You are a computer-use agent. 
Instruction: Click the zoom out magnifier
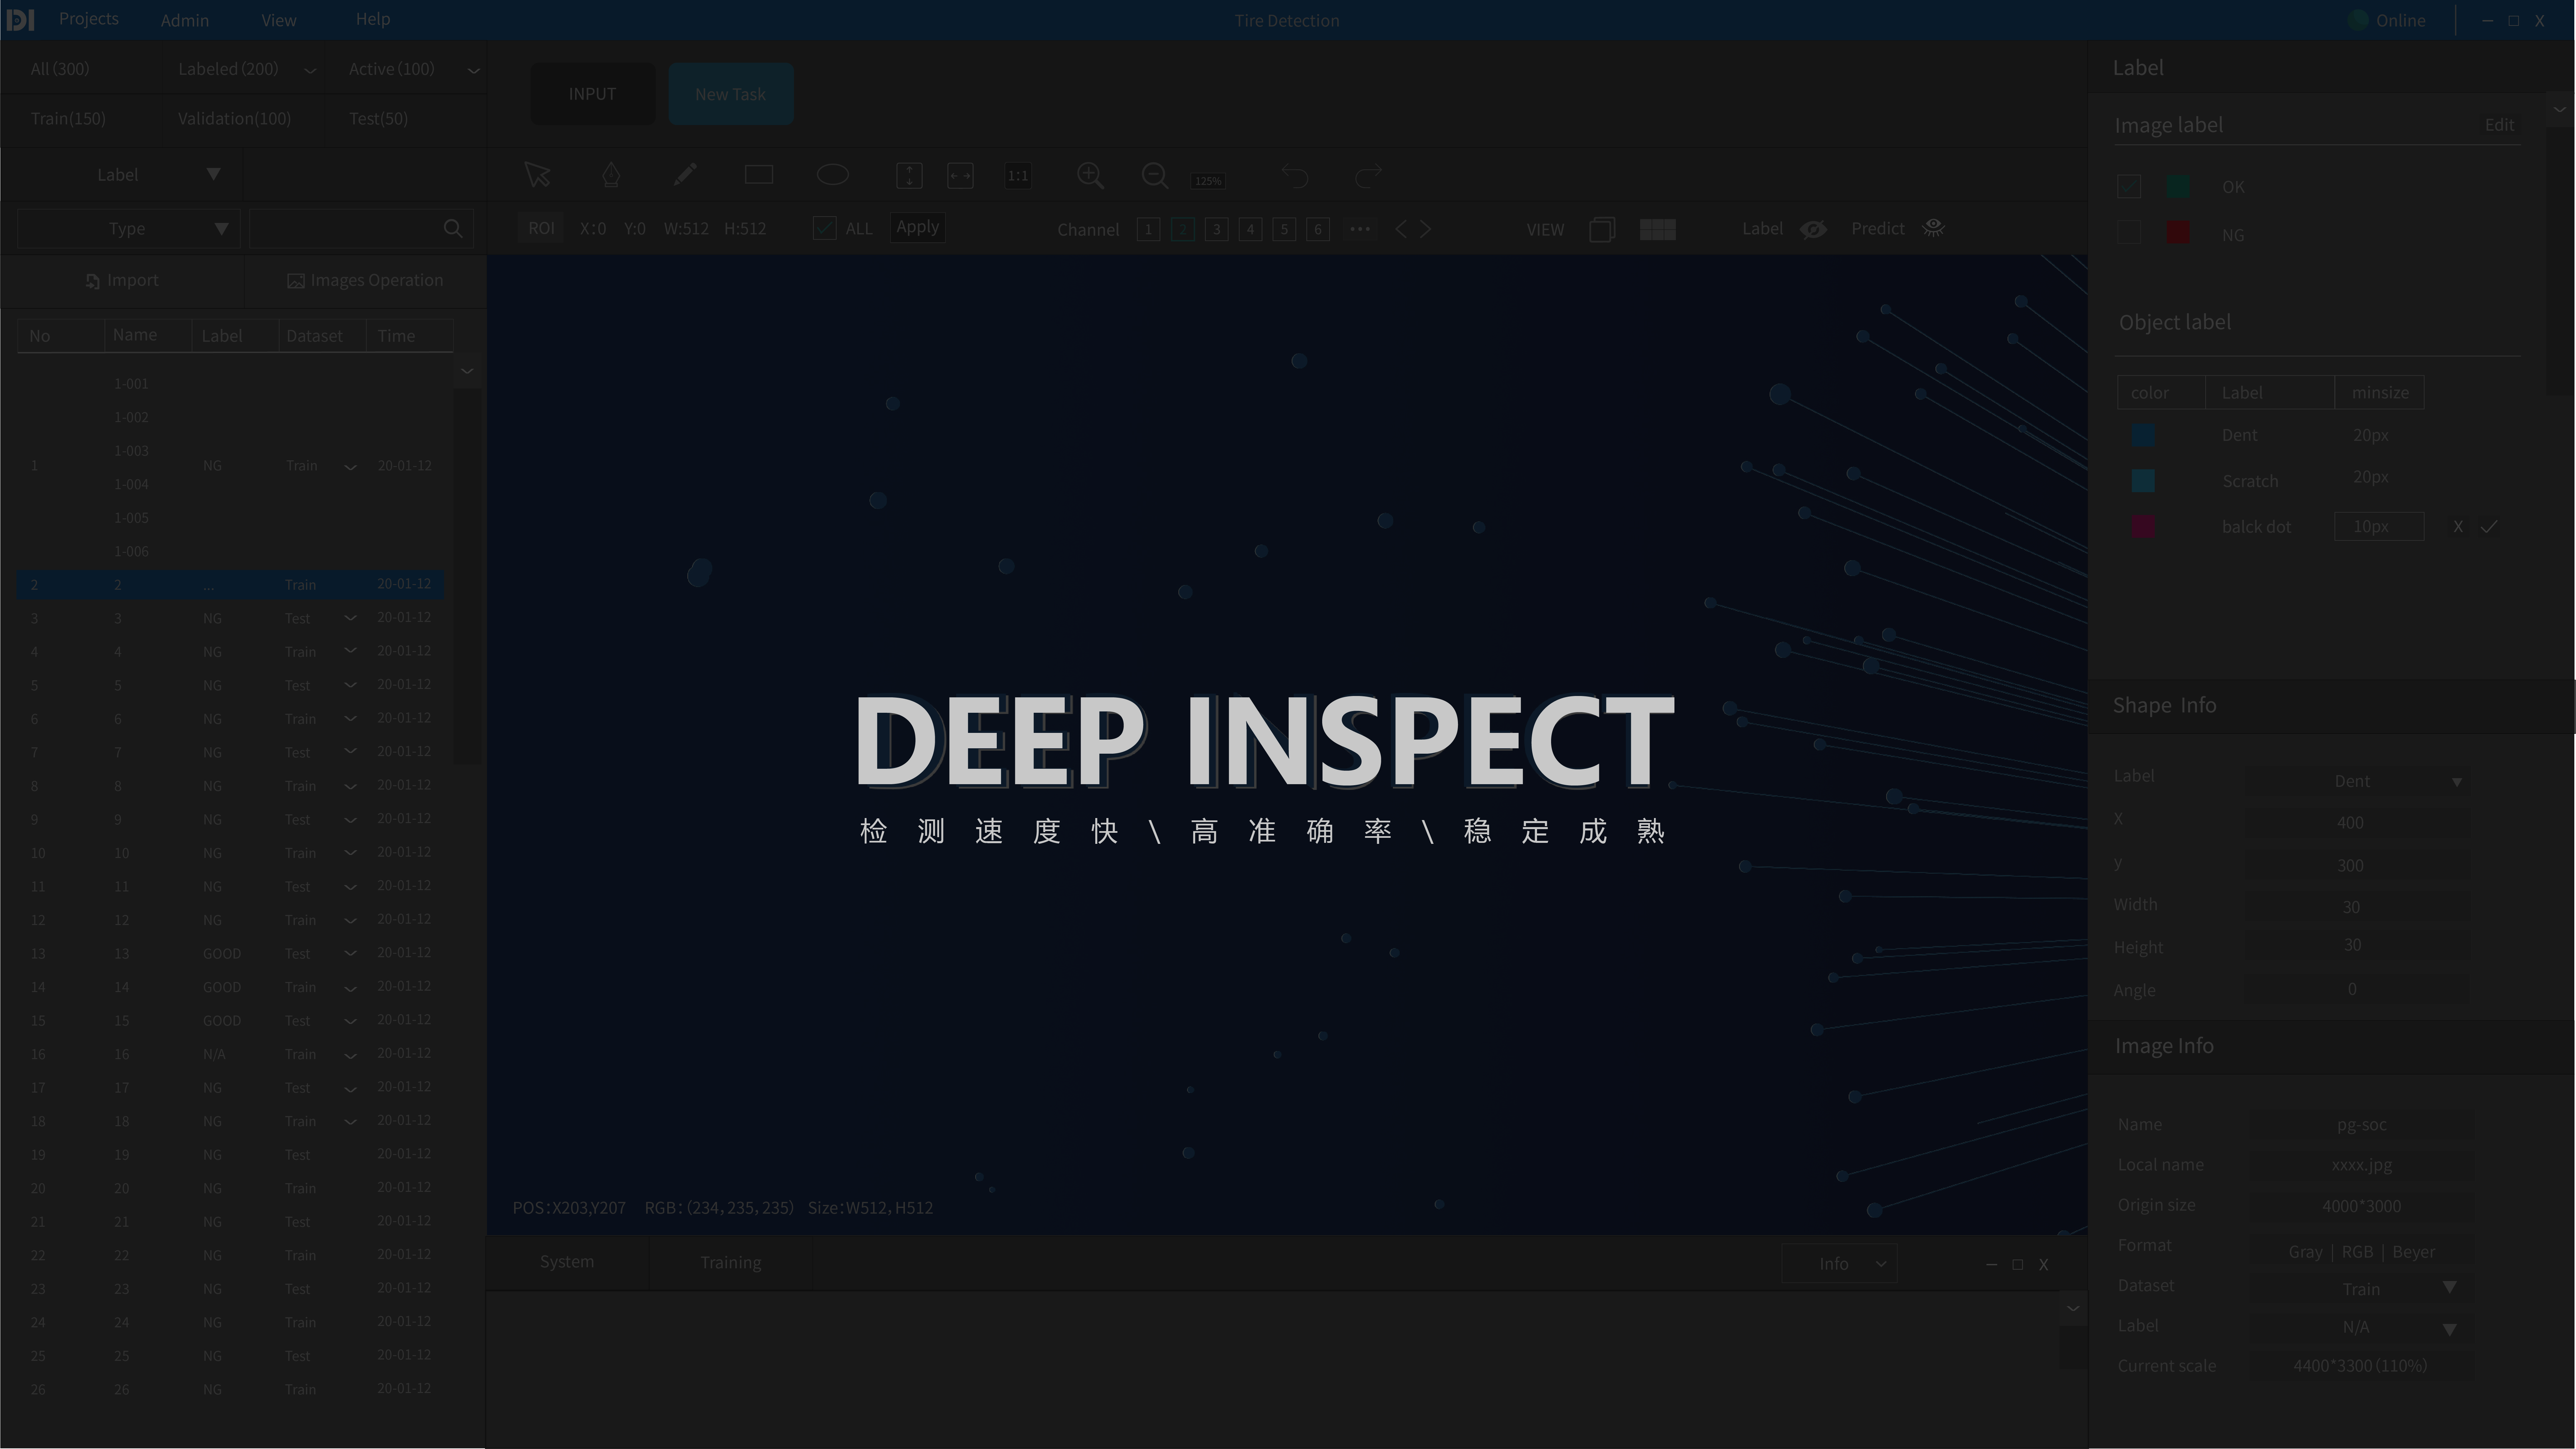[1155, 176]
